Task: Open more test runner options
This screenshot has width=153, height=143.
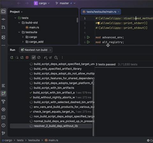Action: coord(62,58)
